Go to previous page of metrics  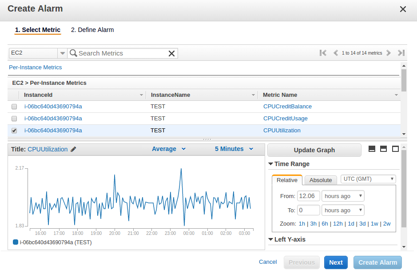pyautogui.click(x=336, y=53)
